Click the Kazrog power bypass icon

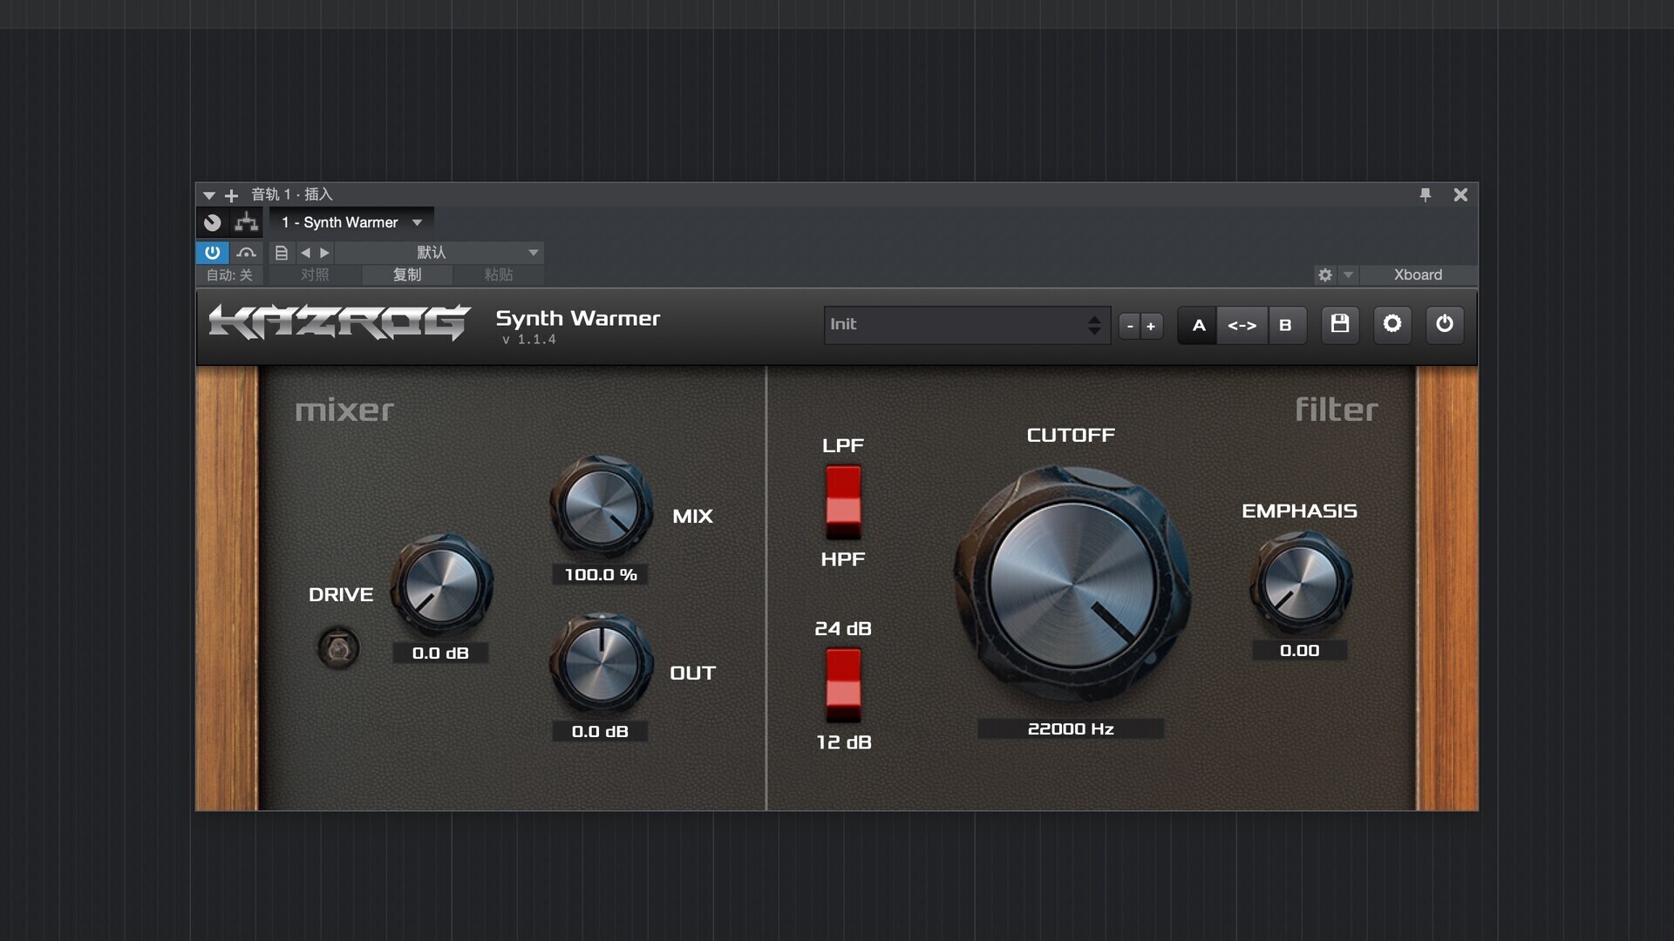[1445, 324]
